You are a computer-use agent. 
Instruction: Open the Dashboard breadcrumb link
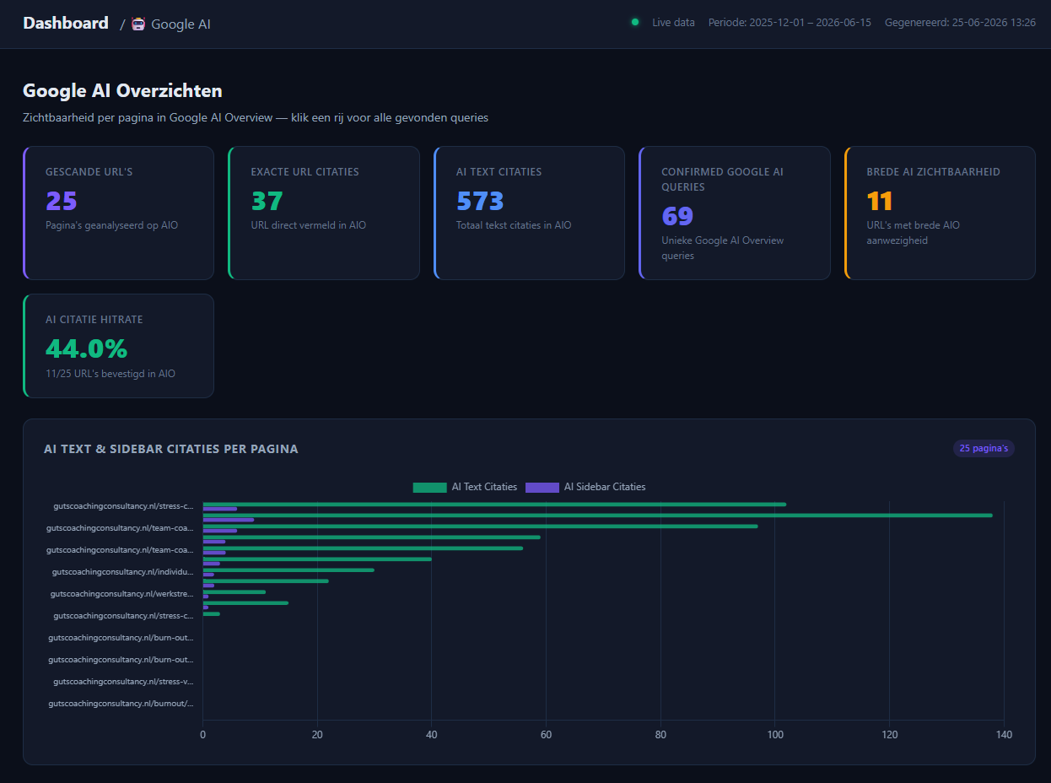tap(66, 23)
